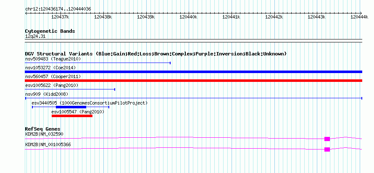Click the thick blue esv3440505 inner bar
The image size is (374, 173).
[71, 107]
